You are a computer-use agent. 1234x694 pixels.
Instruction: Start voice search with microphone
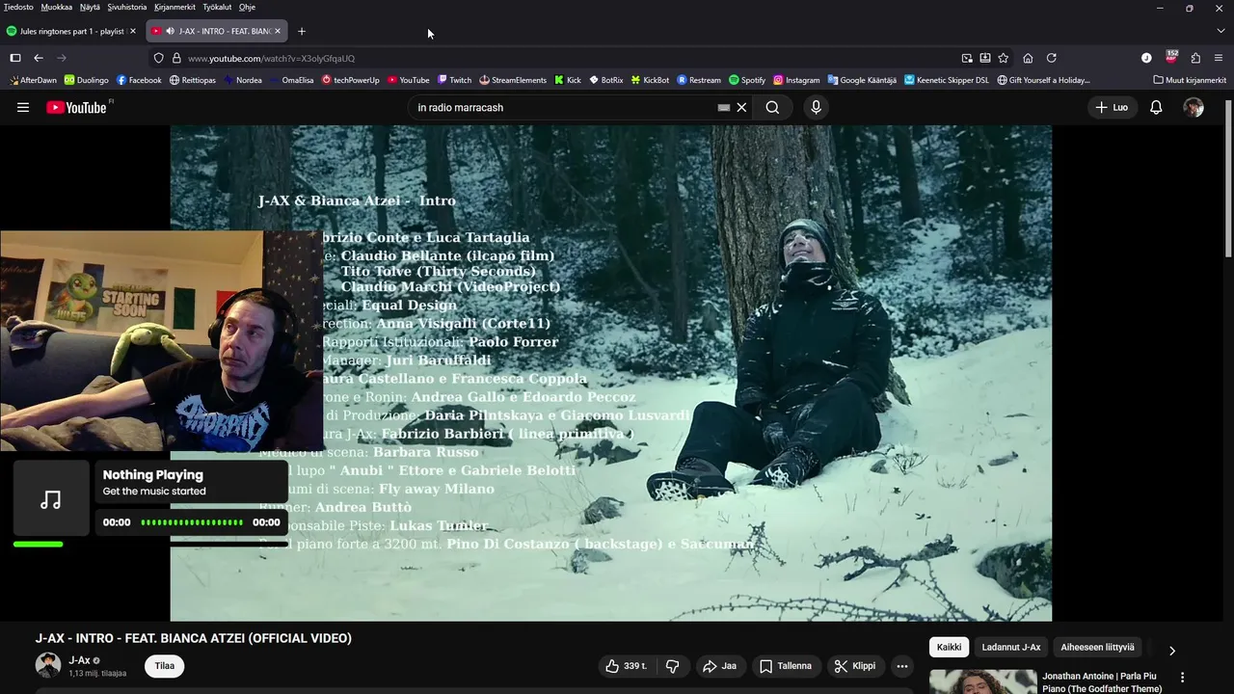click(816, 108)
